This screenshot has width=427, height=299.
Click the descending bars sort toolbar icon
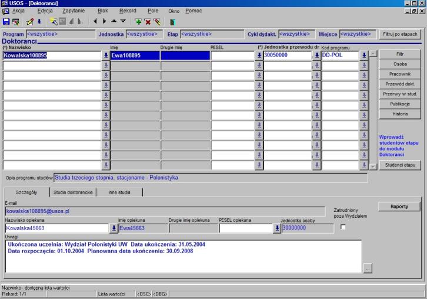[81, 22]
